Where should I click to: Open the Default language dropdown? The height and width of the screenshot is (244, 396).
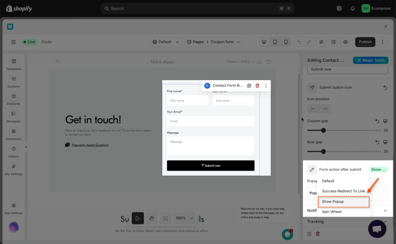coord(166,42)
